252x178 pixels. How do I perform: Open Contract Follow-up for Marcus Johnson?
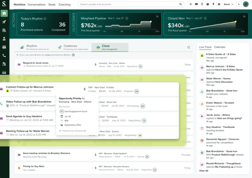coord(89,89)
